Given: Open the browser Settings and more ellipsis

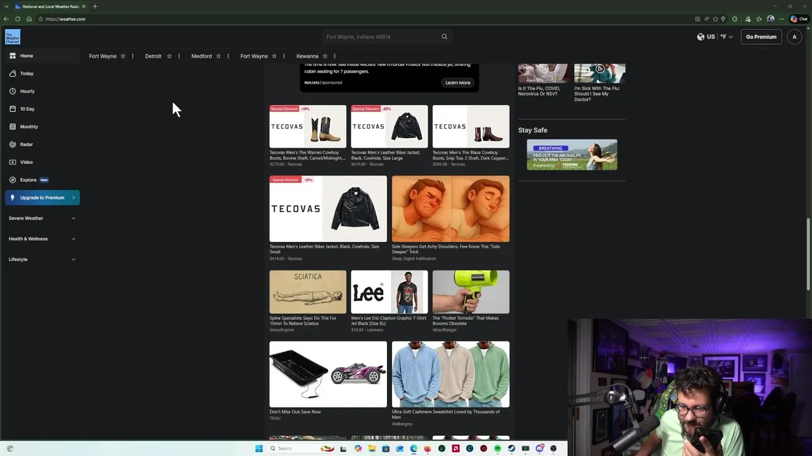Looking at the screenshot, I should (x=782, y=19).
